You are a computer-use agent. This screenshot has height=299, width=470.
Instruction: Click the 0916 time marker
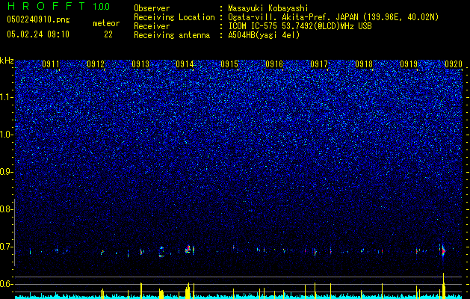(x=274, y=64)
